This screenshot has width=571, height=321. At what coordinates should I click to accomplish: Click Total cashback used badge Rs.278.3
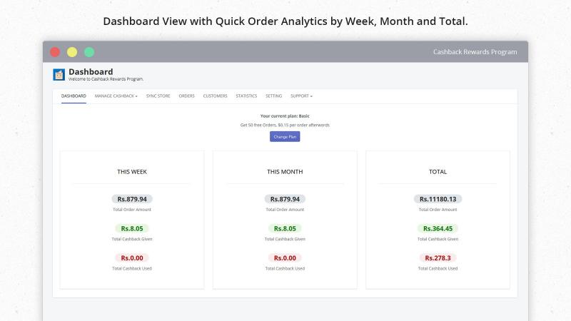pyautogui.click(x=438, y=258)
